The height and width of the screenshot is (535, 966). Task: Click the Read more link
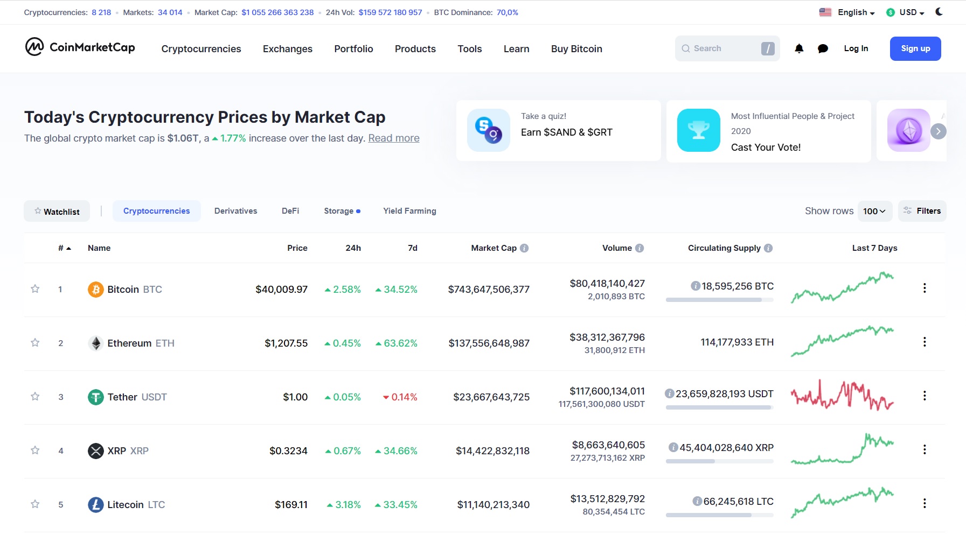394,138
